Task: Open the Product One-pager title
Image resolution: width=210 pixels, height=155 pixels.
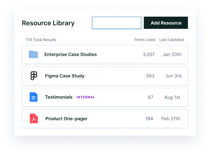Action: pyautogui.click(x=67, y=119)
